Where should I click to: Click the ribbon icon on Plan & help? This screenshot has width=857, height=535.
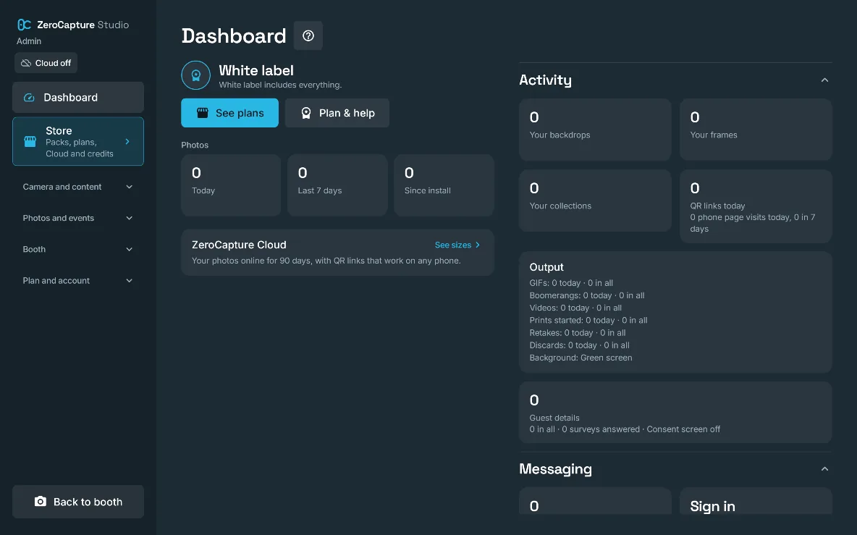306,112
